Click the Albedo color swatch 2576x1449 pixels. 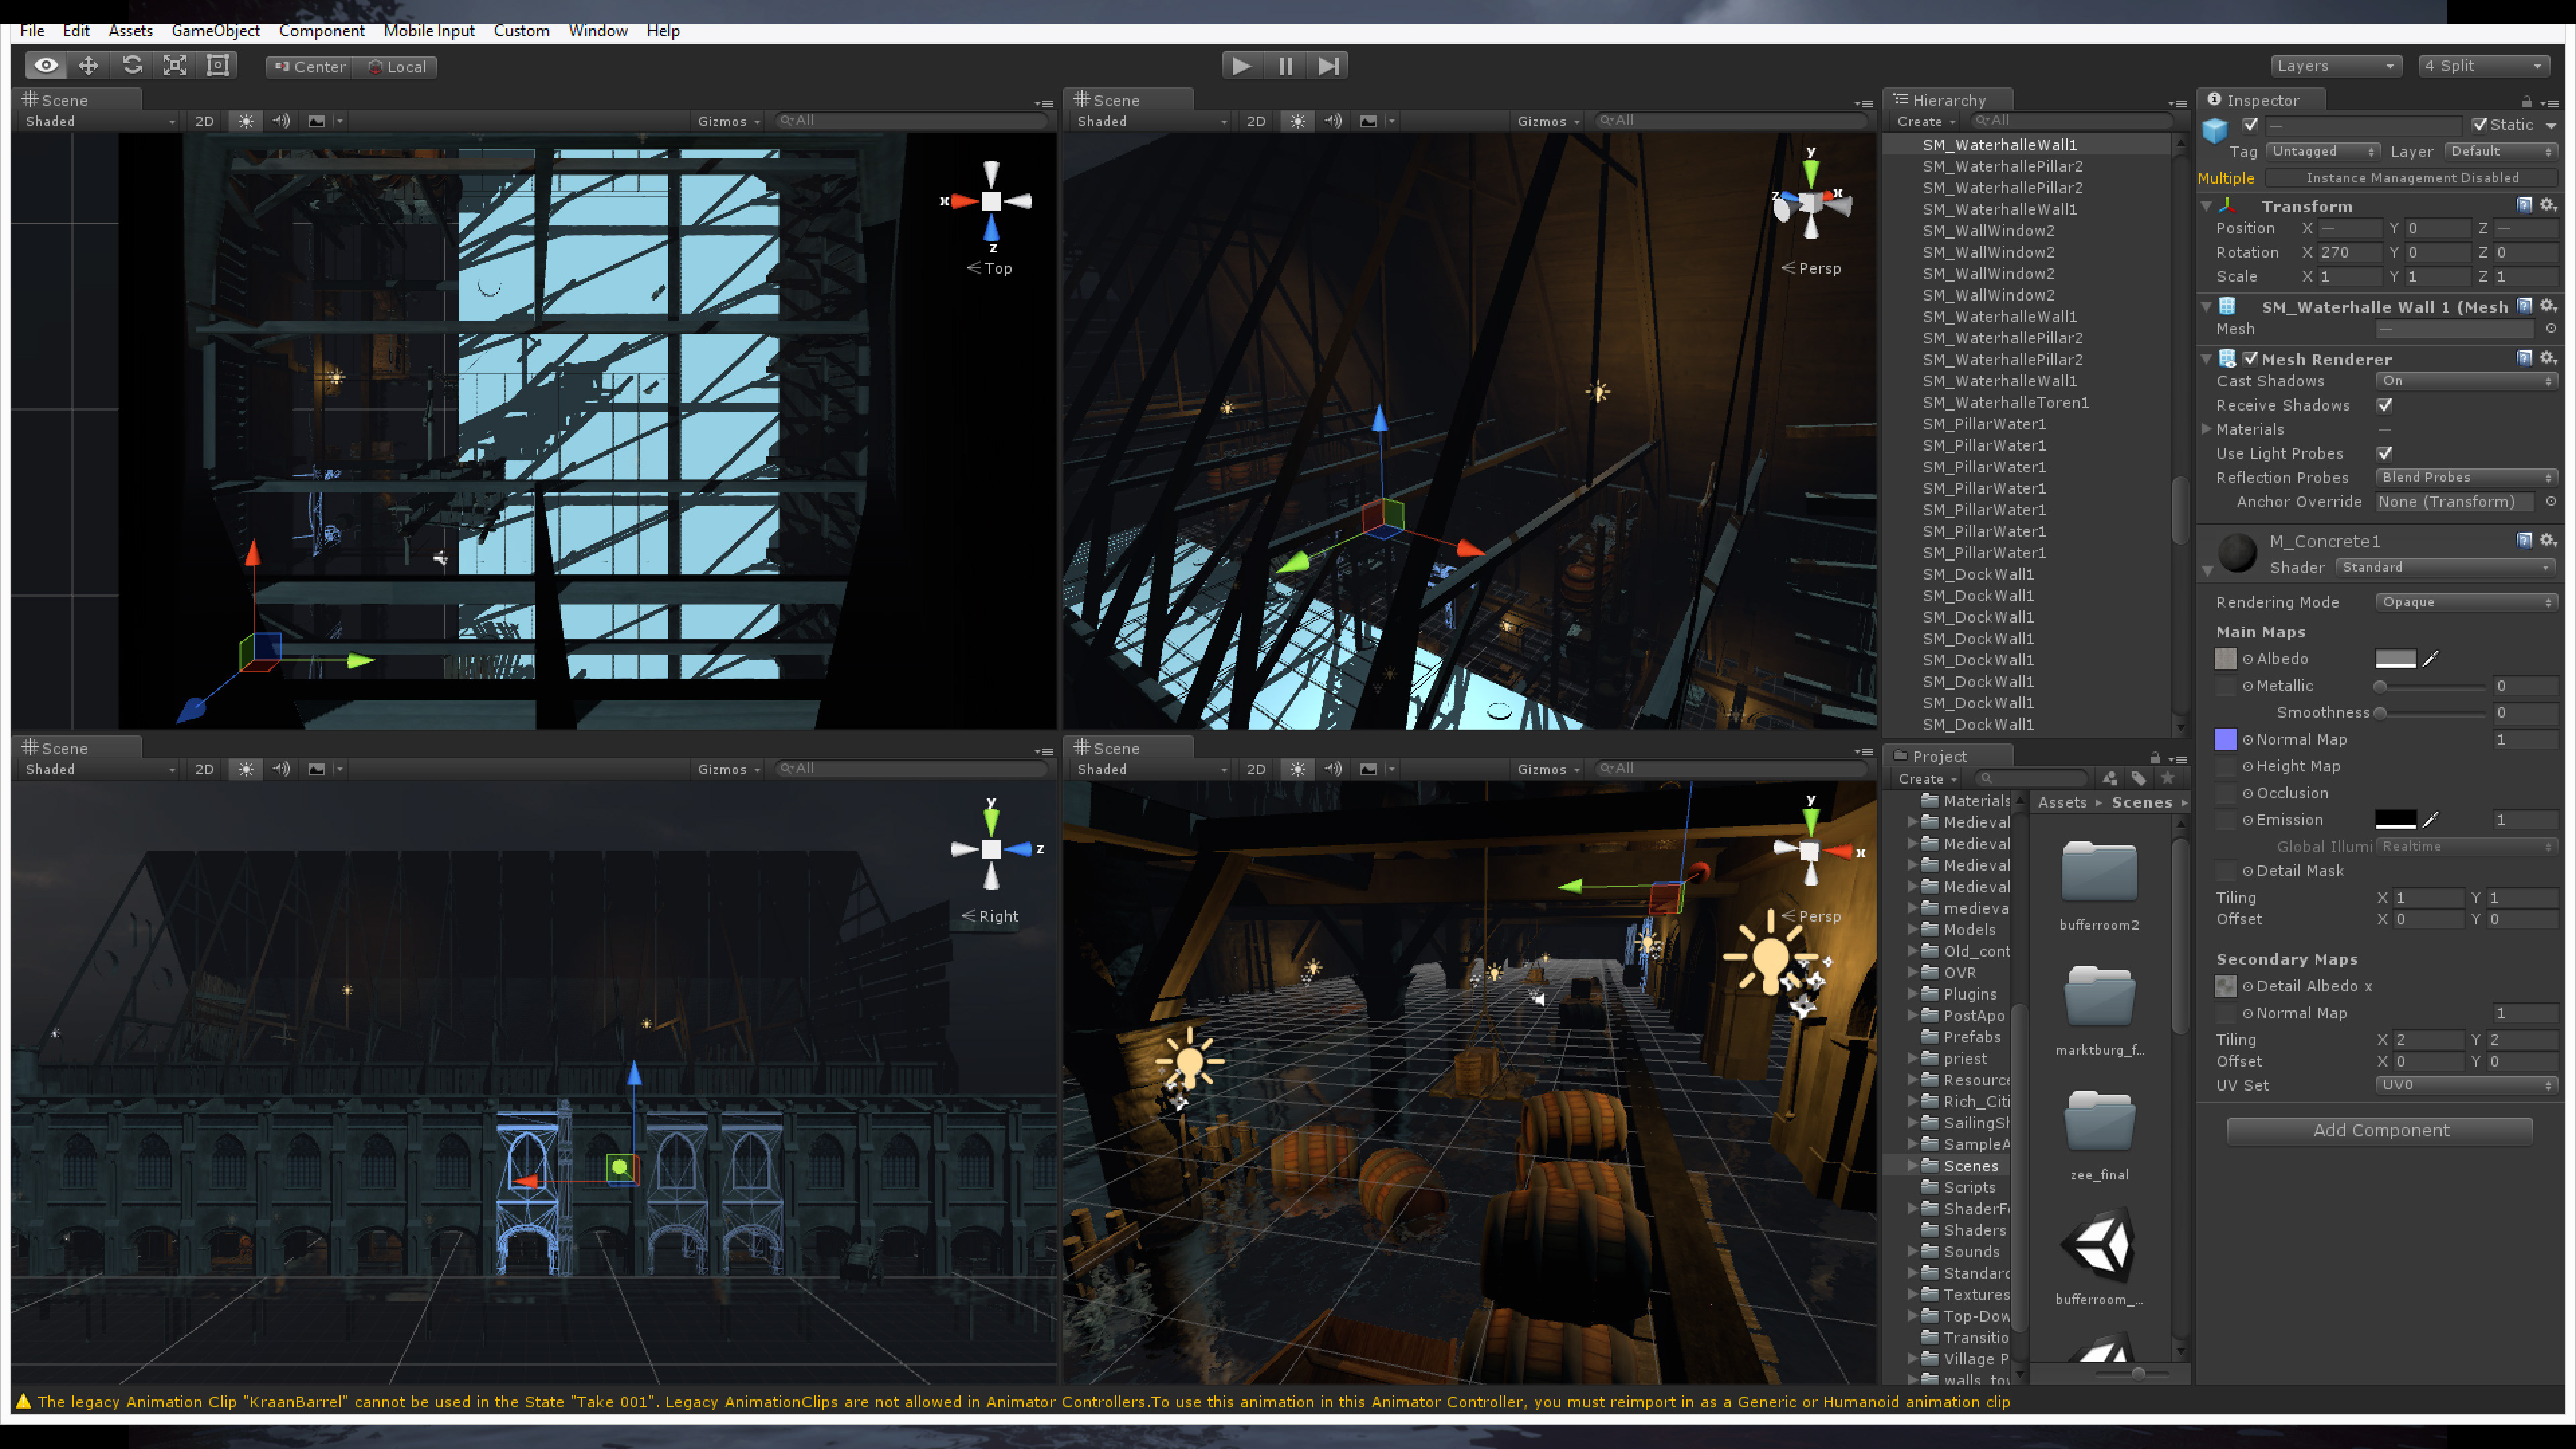(x=2395, y=659)
